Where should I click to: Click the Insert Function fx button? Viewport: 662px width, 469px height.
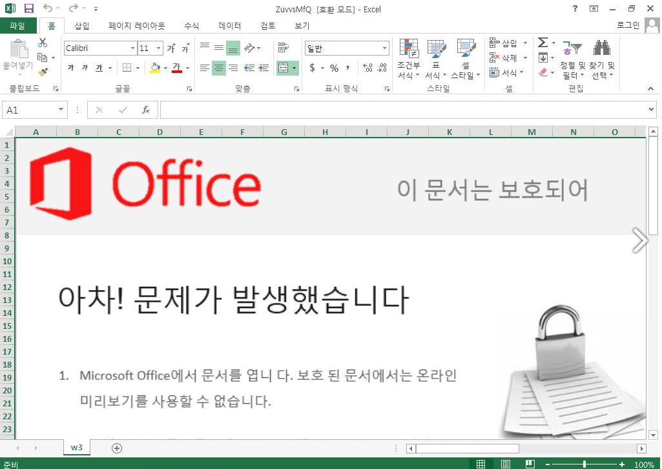point(146,110)
